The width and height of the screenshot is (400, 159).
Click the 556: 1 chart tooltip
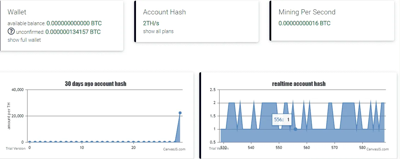282,120
